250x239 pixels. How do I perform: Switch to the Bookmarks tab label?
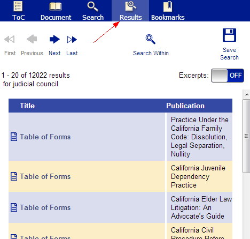click(x=168, y=18)
